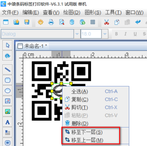The height and width of the screenshot is (146, 147).
Task: Select the rotate tool in the left toolbar
Action: (x=8, y=56)
